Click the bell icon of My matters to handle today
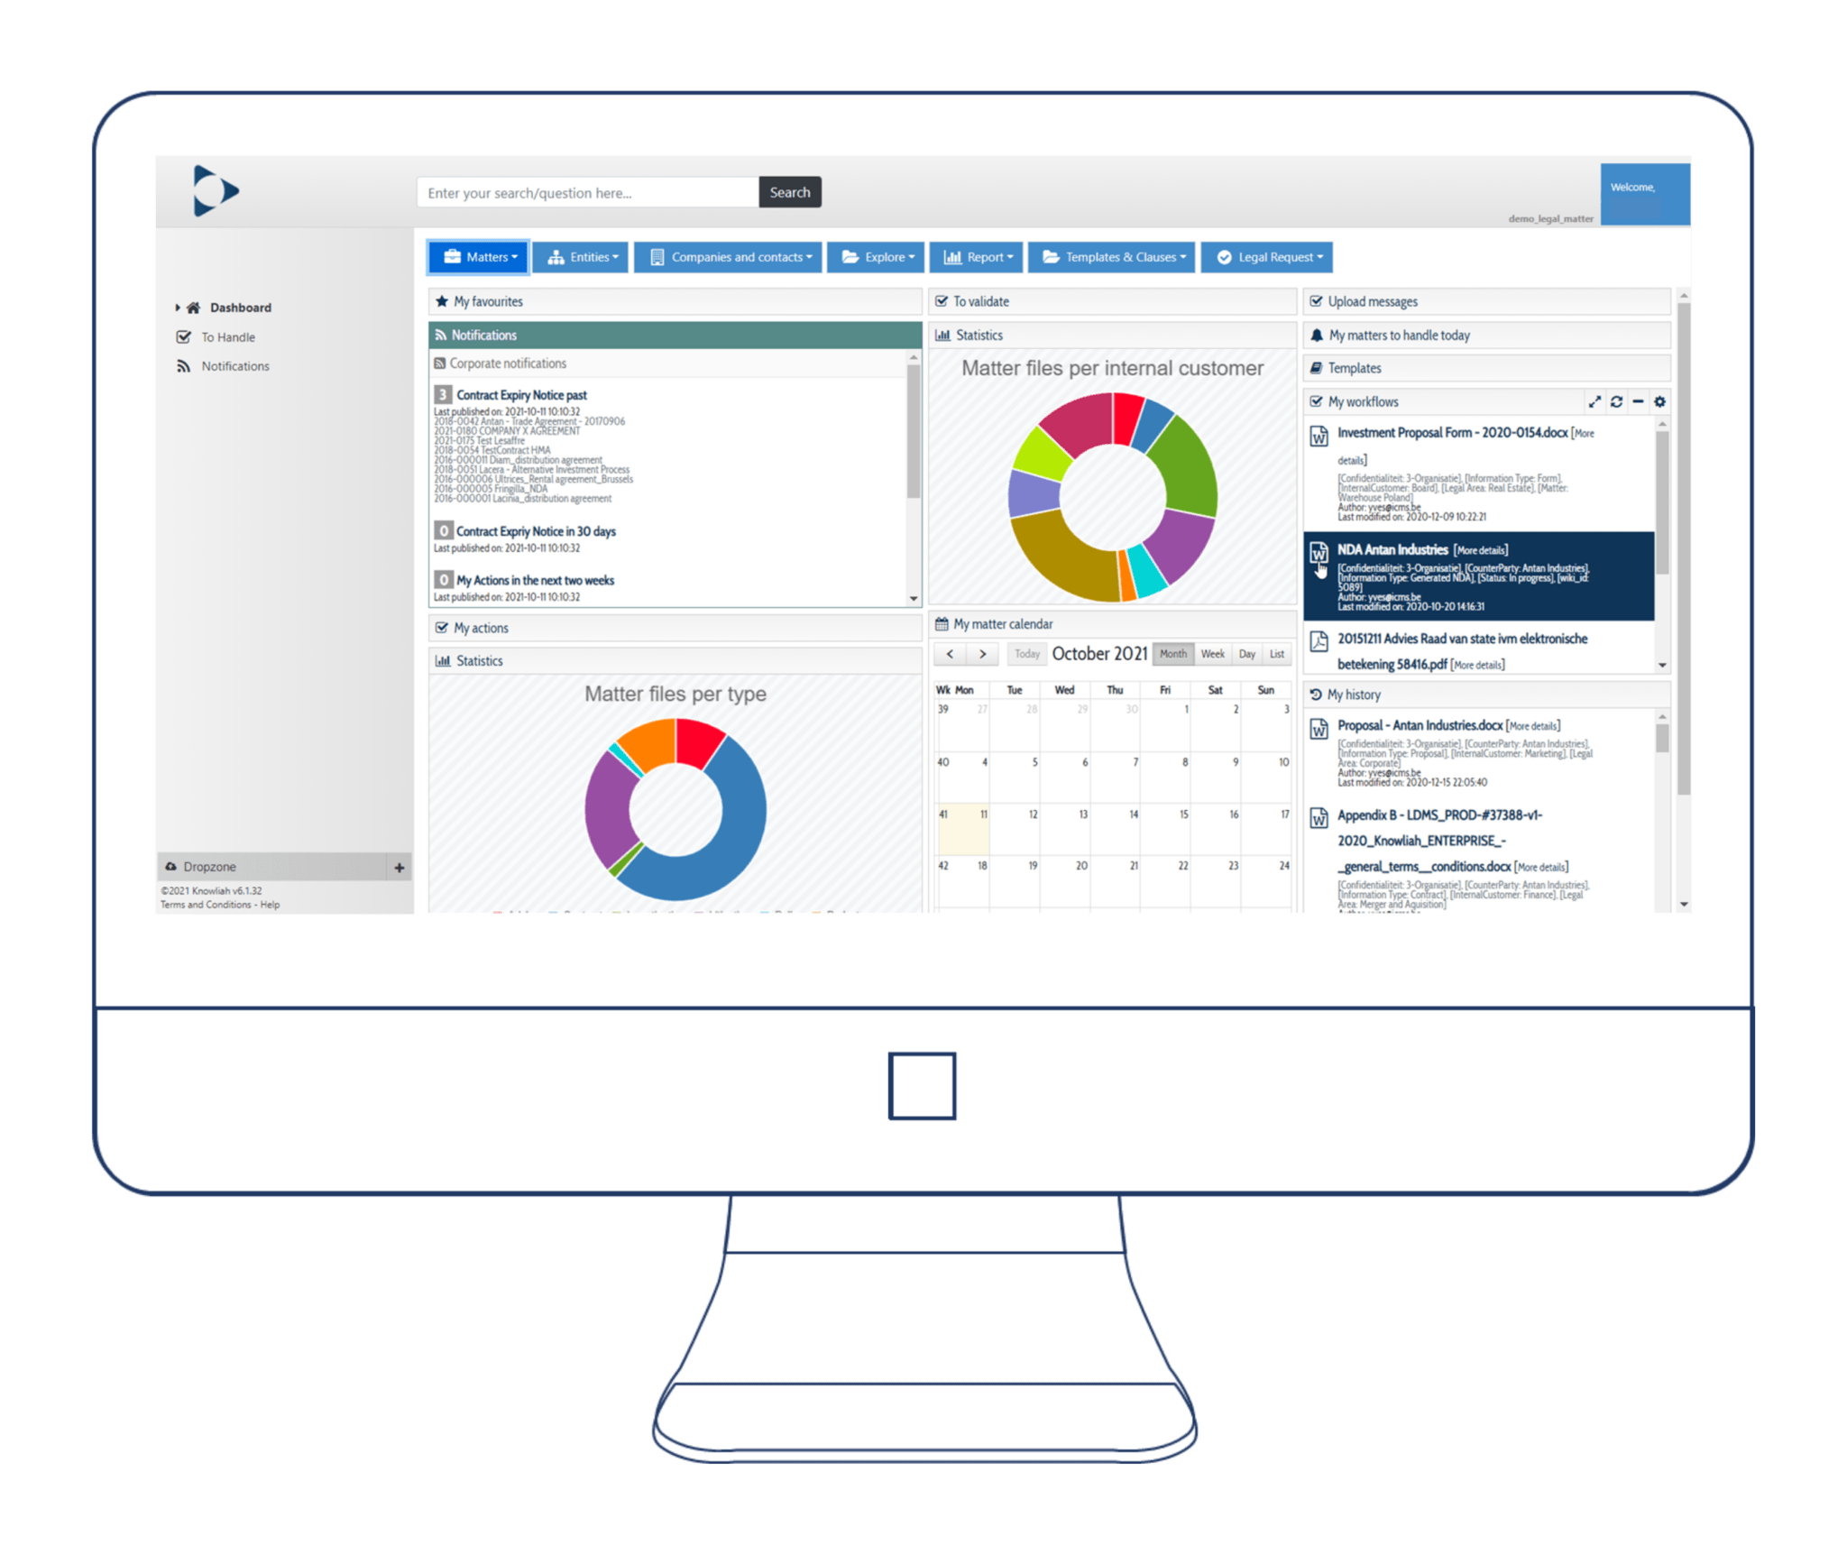 pyautogui.click(x=1317, y=335)
